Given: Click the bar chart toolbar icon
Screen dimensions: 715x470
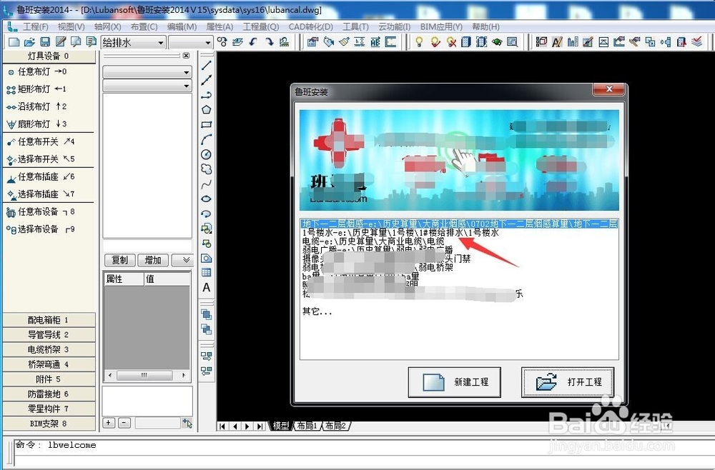Looking at the screenshot, I should [572, 42].
